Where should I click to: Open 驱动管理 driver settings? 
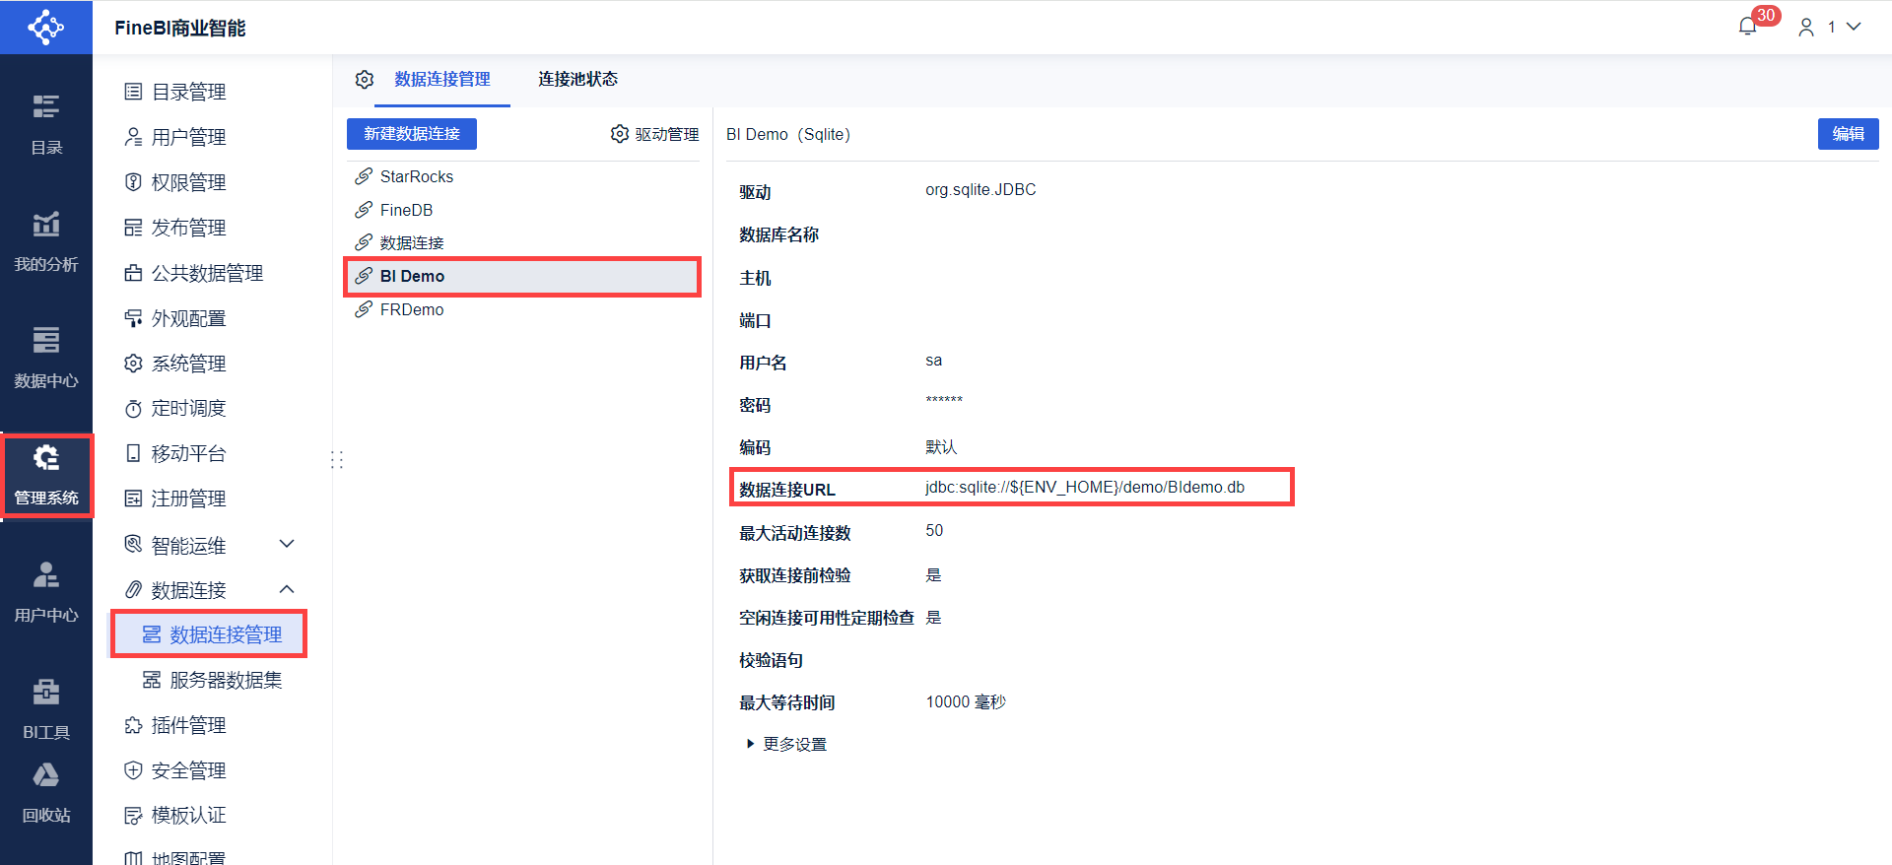pyautogui.click(x=654, y=134)
